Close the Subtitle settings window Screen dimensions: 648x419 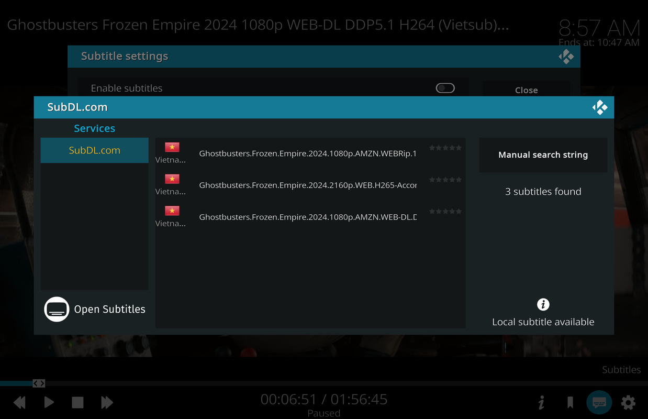[526, 90]
